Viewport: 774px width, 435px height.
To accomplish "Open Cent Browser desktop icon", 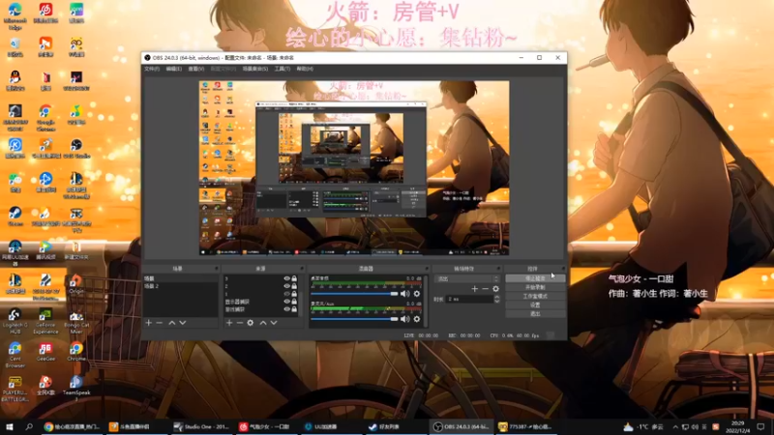I will click(x=15, y=355).
